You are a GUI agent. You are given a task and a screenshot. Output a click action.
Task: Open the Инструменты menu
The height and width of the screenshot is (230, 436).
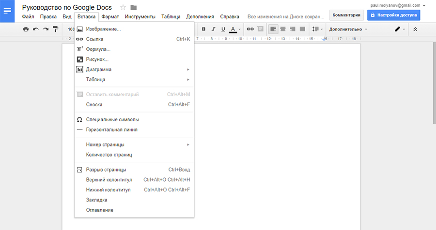point(140,16)
